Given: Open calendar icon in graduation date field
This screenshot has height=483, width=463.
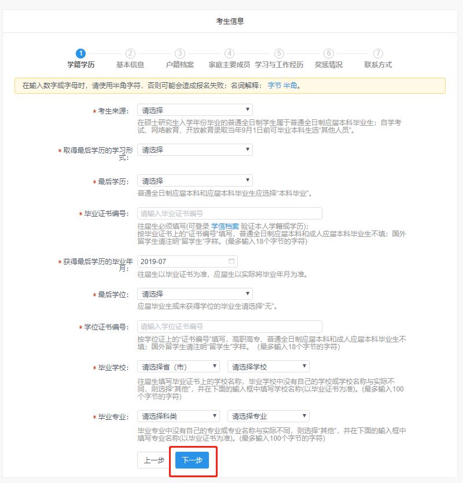Looking at the screenshot, I should tap(231, 261).
